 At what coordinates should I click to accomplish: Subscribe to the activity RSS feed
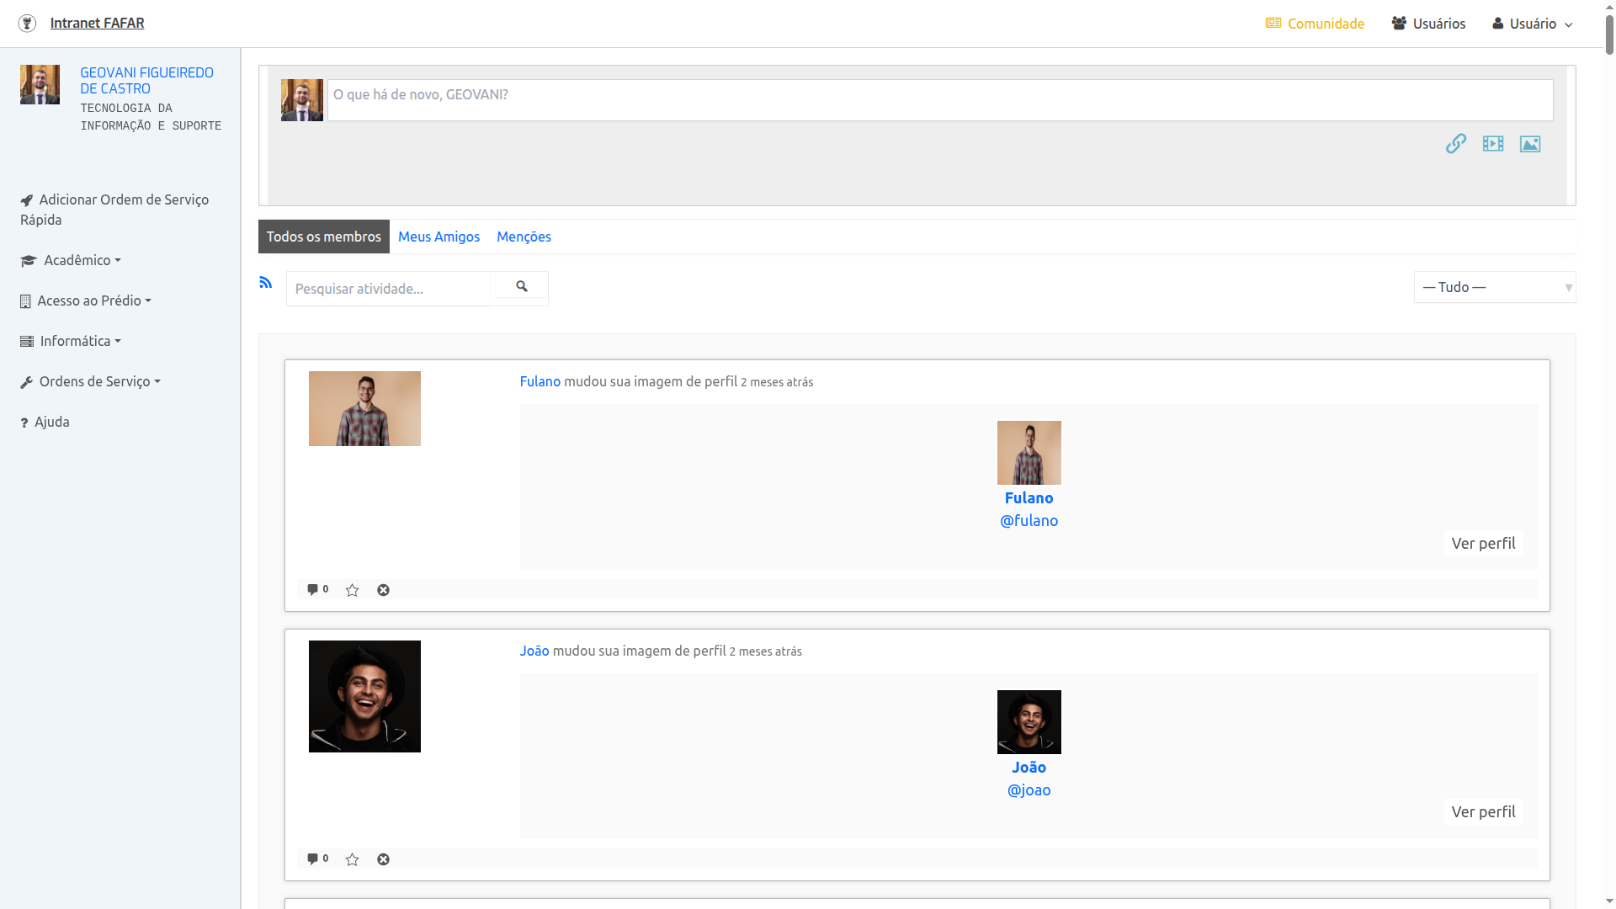click(x=266, y=283)
